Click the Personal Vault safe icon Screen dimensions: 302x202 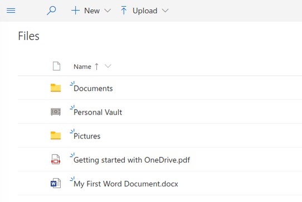[56, 112]
